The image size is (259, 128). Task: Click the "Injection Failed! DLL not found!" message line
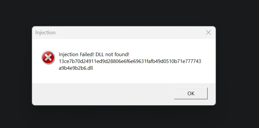pos(94,54)
